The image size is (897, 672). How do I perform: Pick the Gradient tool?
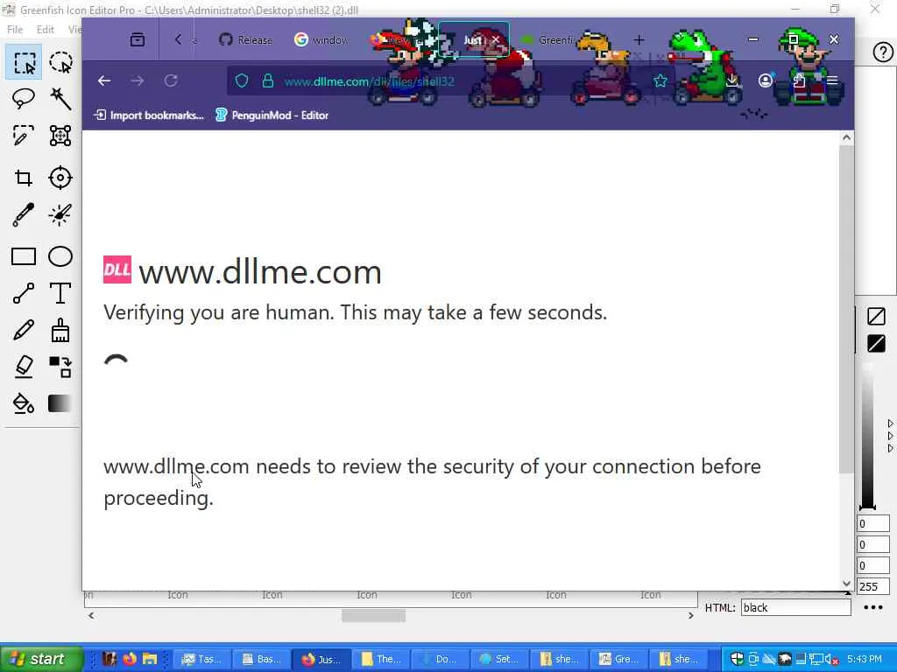[x=60, y=403]
